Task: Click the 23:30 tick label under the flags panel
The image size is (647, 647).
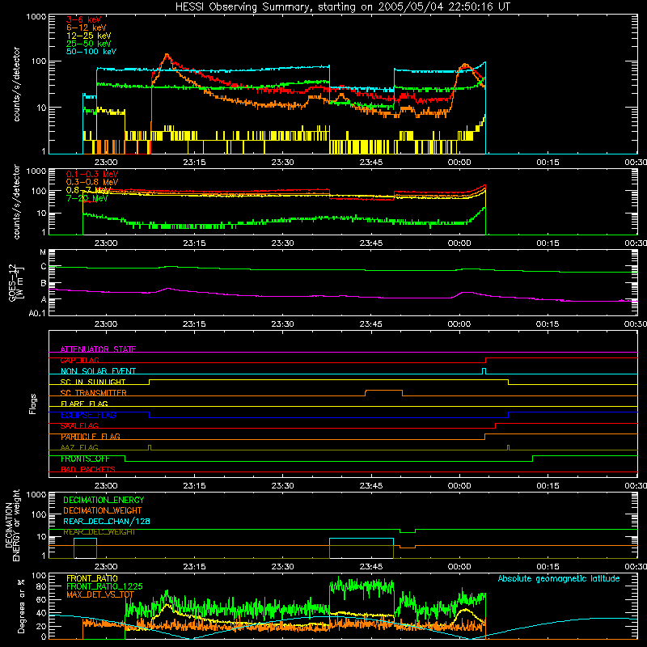Action: [282, 486]
